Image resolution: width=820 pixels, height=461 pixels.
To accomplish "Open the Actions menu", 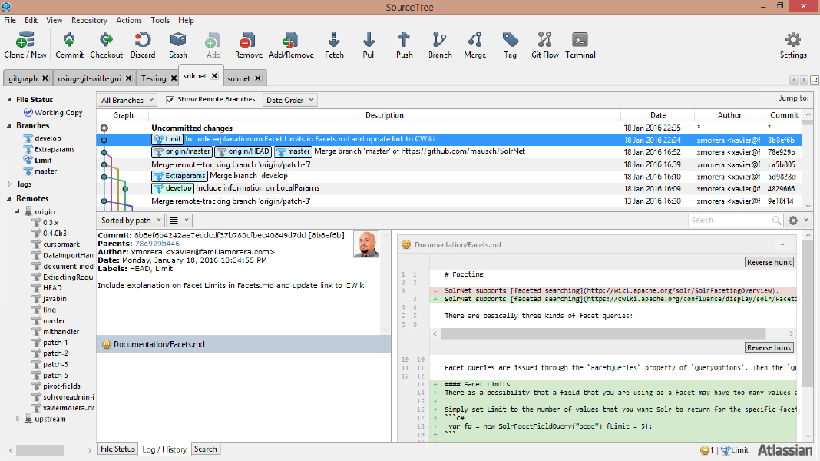I will 129,20.
